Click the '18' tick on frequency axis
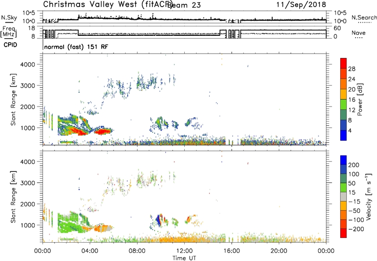The image size is (377, 261). (32, 28)
